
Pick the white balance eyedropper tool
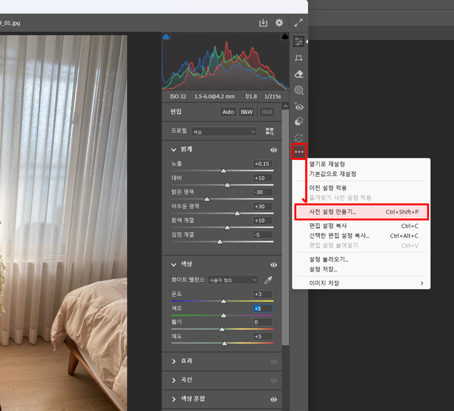click(268, 280)
